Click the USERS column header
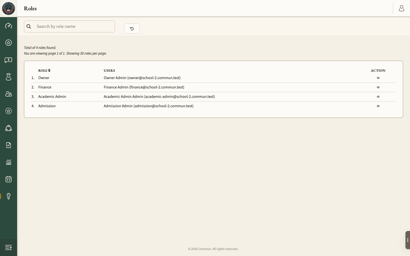This screenshot has height=256, width=410. coord(109,71)
